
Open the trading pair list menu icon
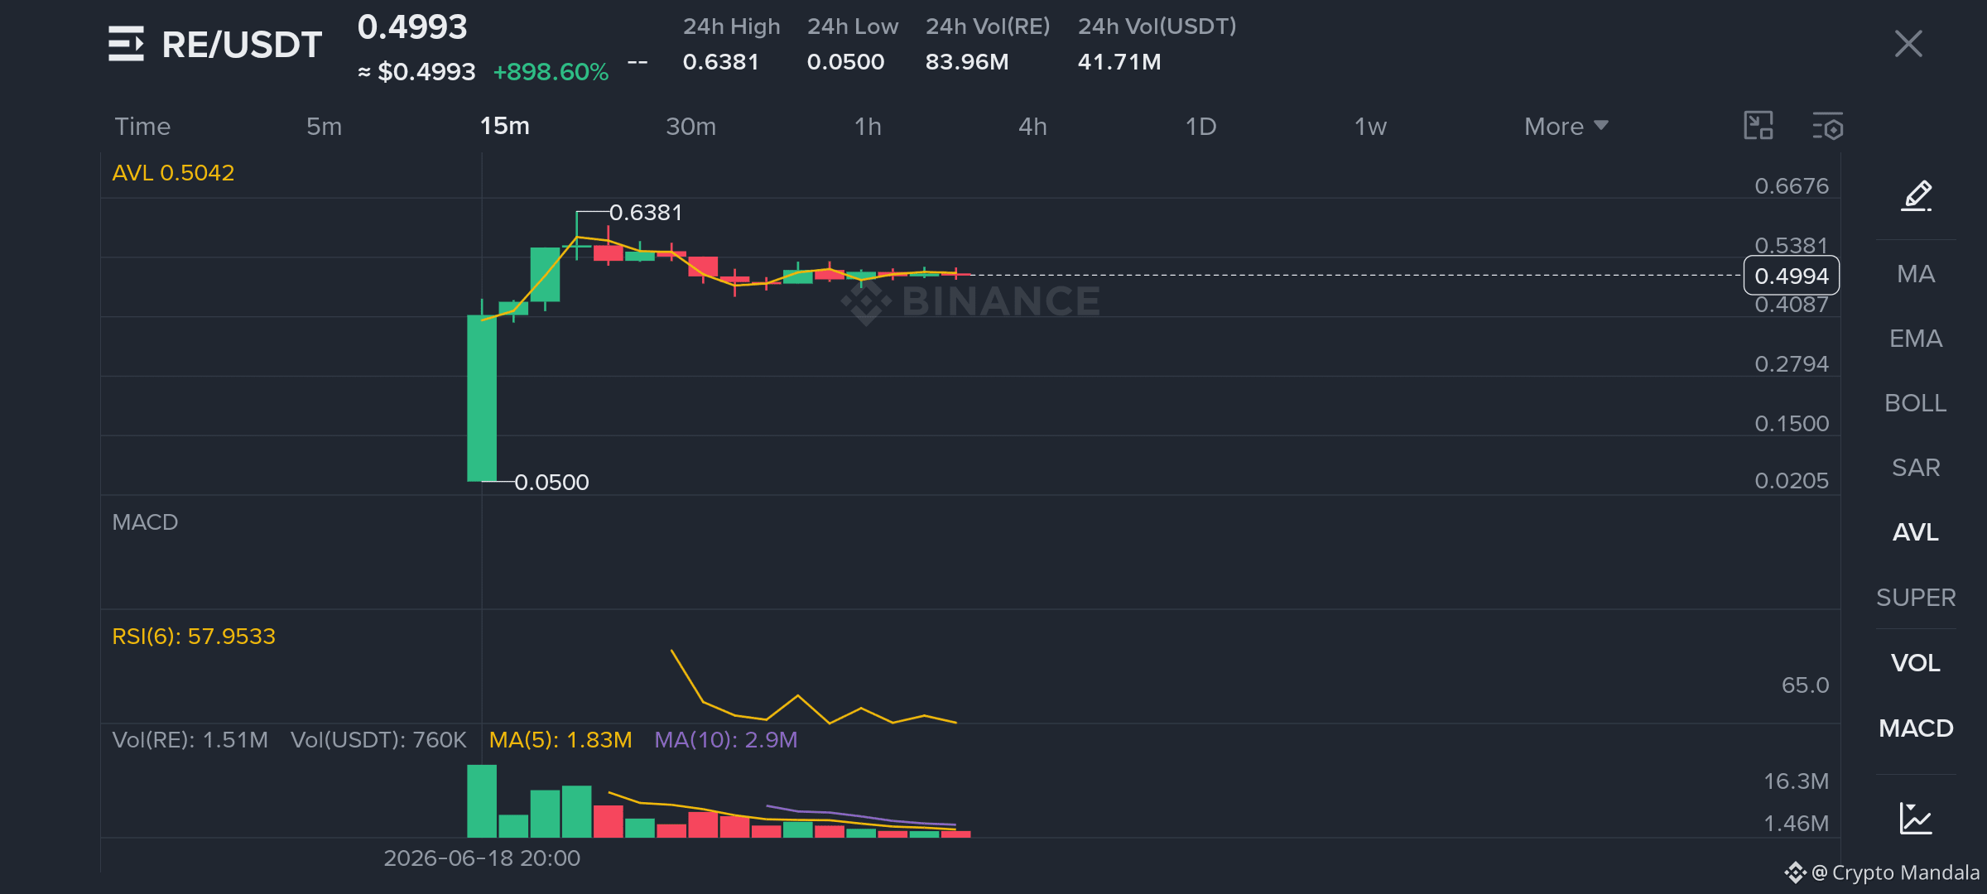point(126,44)
